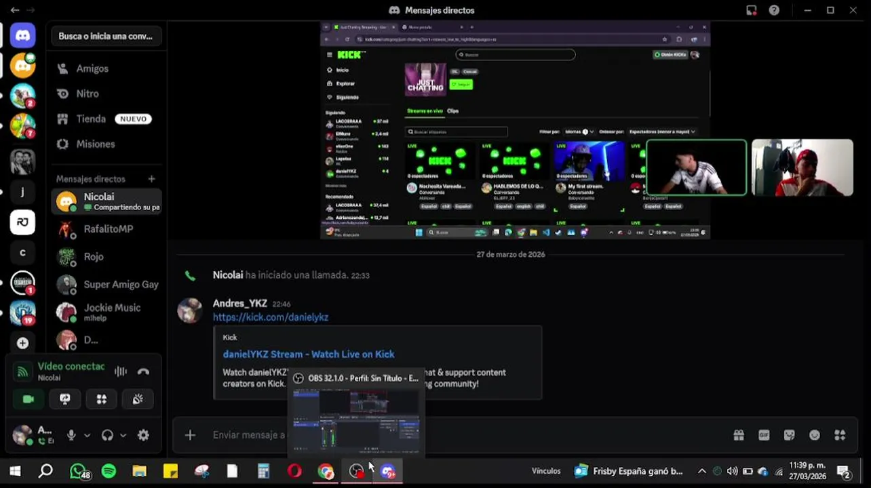Open Discord direct messages home icon
Viewport: 871px width, 488px height.
tap(22, 36)
